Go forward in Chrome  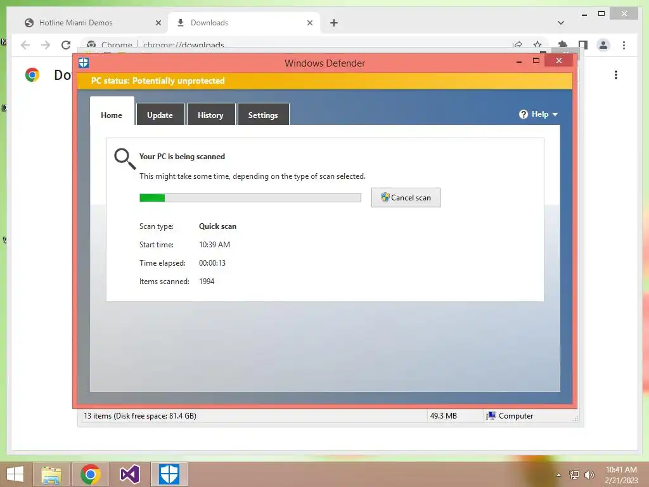coord(46,45)
